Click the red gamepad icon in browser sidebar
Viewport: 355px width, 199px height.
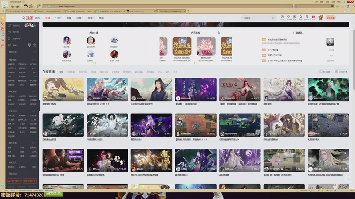[3, 46]
